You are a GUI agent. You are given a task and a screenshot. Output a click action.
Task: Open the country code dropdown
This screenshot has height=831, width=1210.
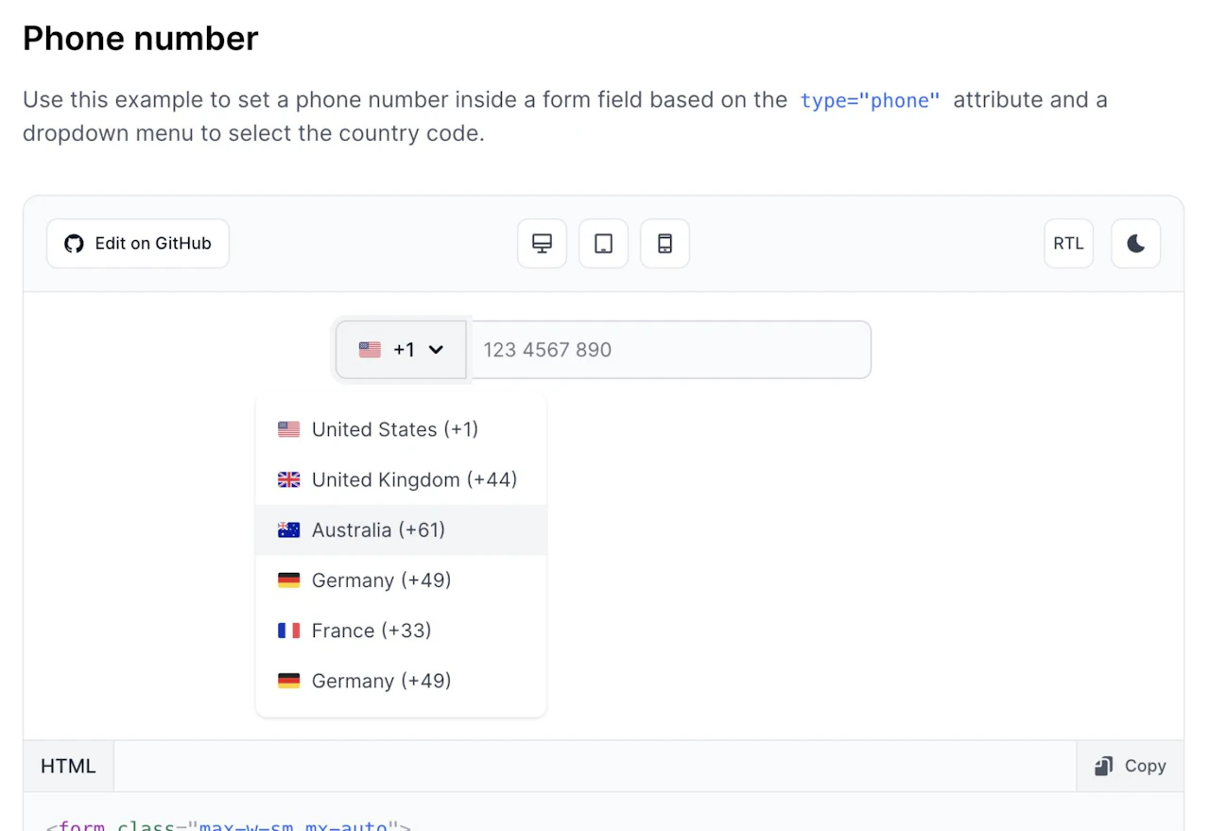(401, 349)
